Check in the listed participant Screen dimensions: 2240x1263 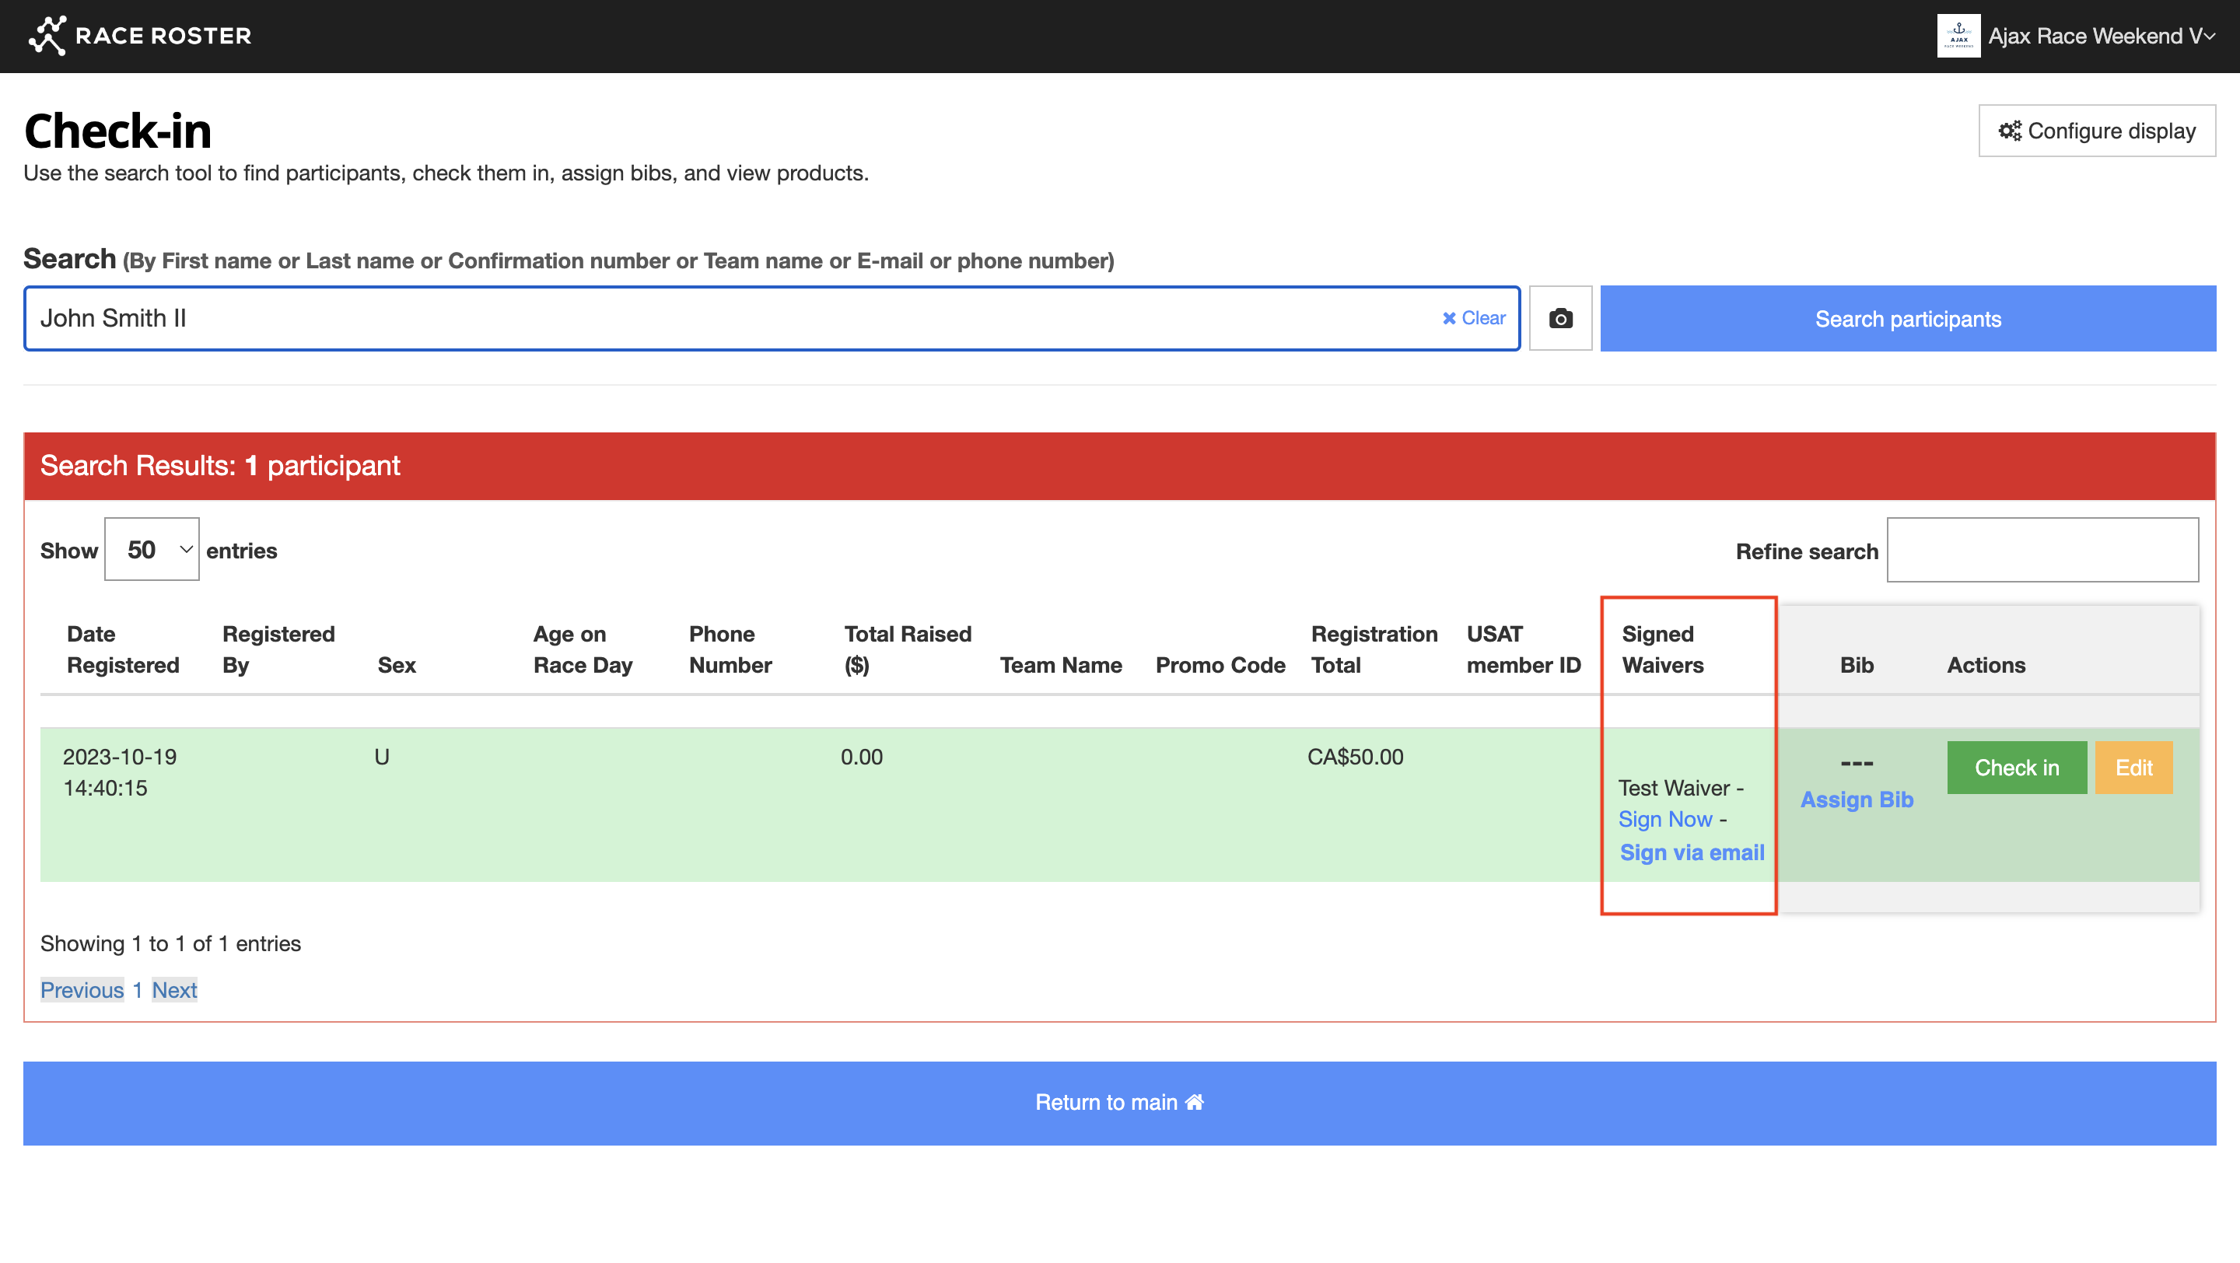click(2016, 768)
